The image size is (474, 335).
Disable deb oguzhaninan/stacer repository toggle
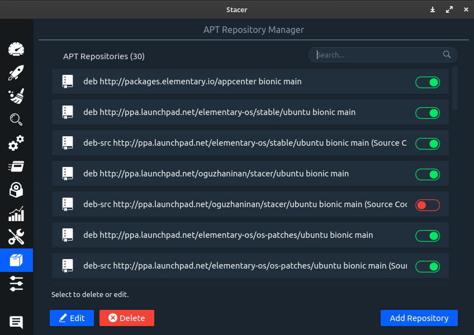pyautogui.click(x=428, y=174)
